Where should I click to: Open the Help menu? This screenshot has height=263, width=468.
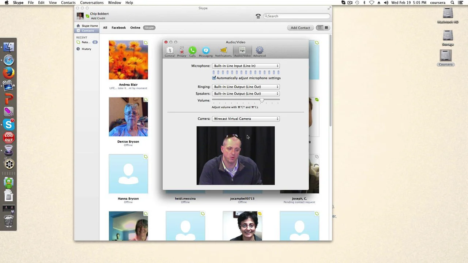click(129, 3)
